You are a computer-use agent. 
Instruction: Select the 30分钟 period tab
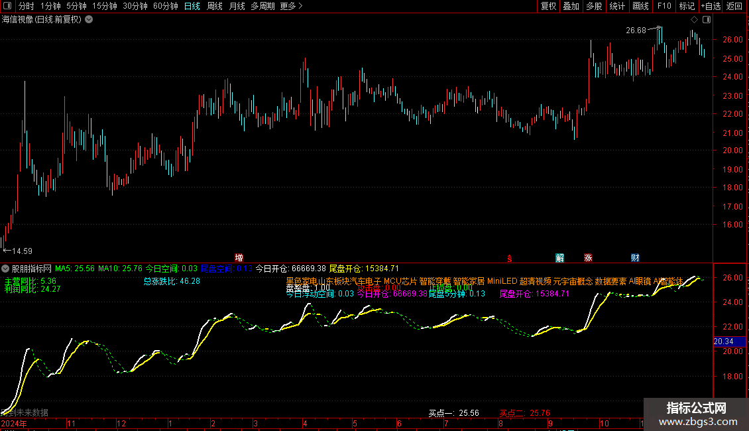(135, 6)
